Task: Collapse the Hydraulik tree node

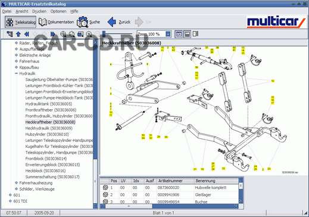Action: coord(17,73)
